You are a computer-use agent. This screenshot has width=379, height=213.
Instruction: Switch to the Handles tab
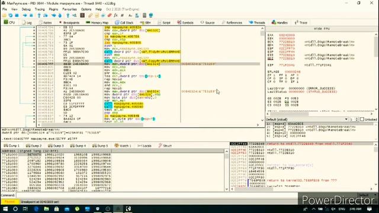point(280,22)
